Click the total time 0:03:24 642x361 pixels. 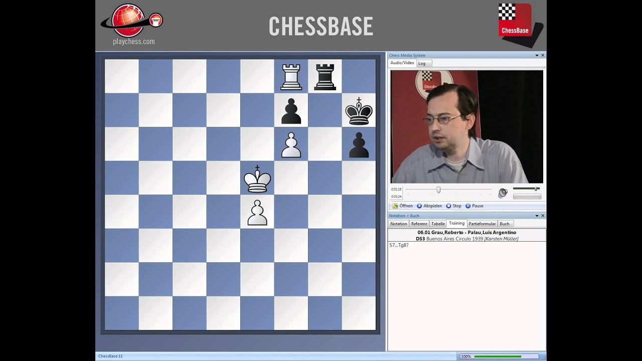[x=396, y=197]
